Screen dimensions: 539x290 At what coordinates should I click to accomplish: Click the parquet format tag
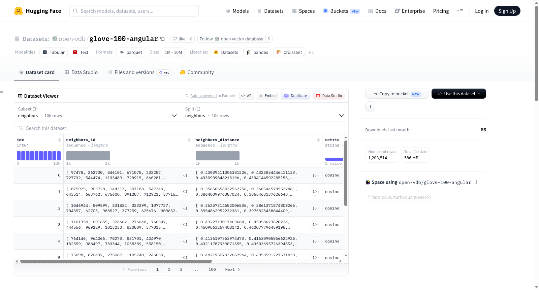[131, 53]
